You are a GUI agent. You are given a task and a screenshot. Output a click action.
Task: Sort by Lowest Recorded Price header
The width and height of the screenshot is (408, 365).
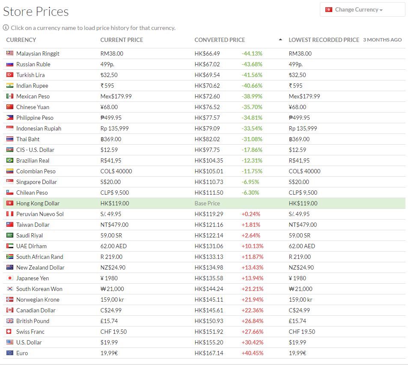(x=324, y=40)
